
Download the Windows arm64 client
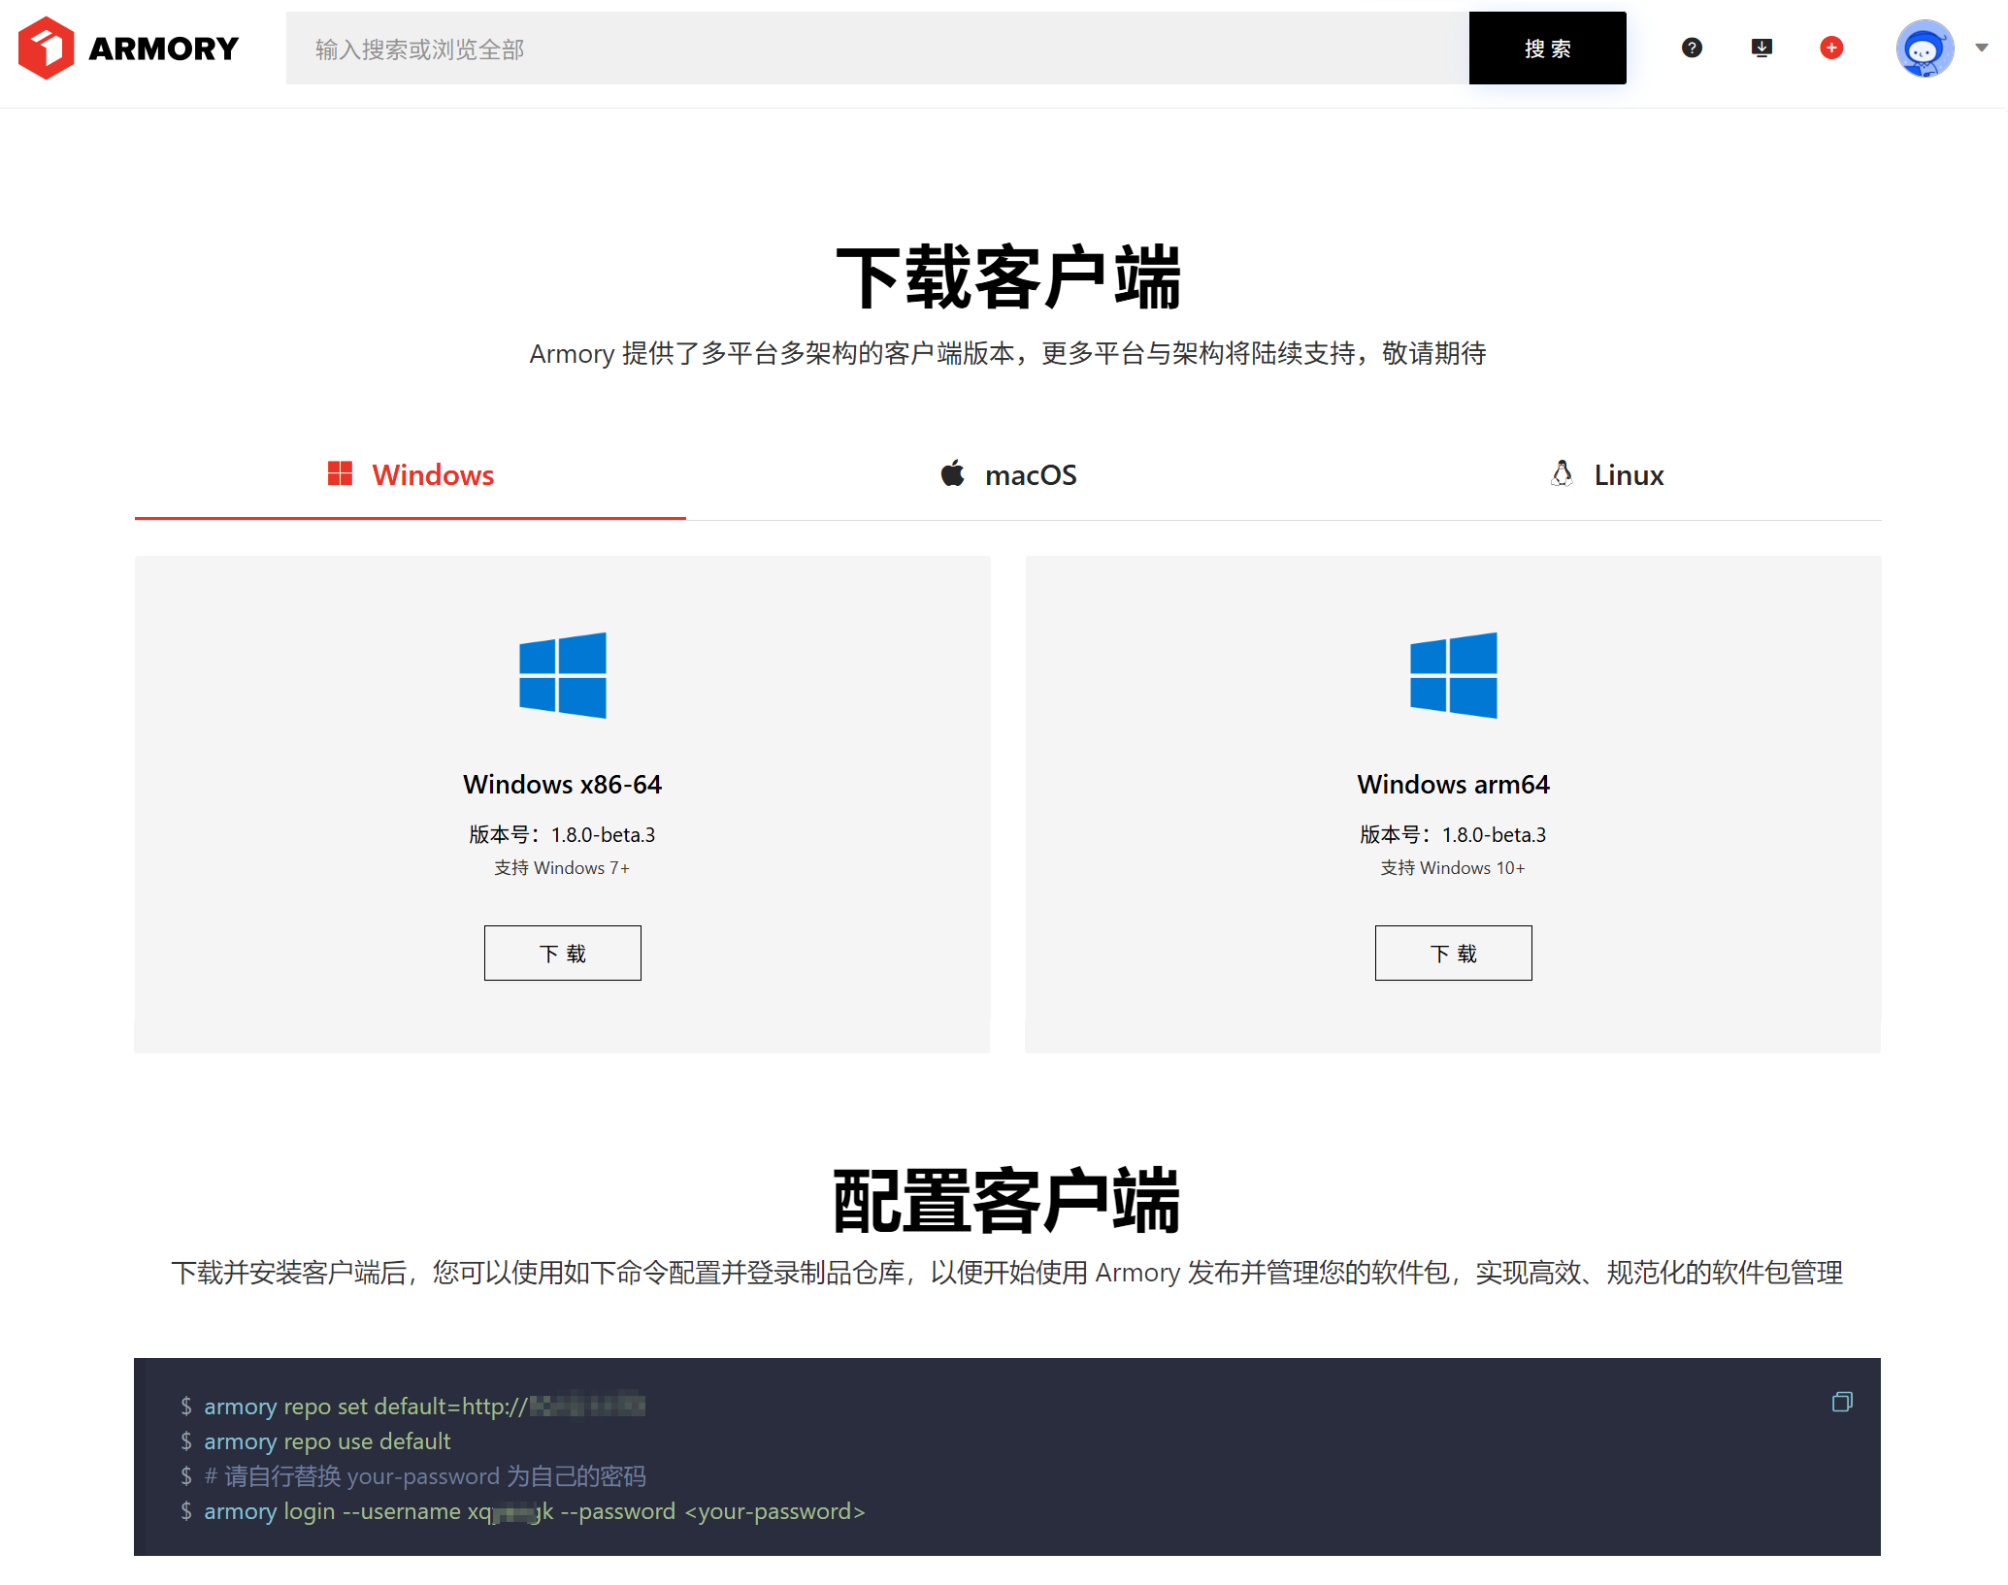[x=1453, y=953]
